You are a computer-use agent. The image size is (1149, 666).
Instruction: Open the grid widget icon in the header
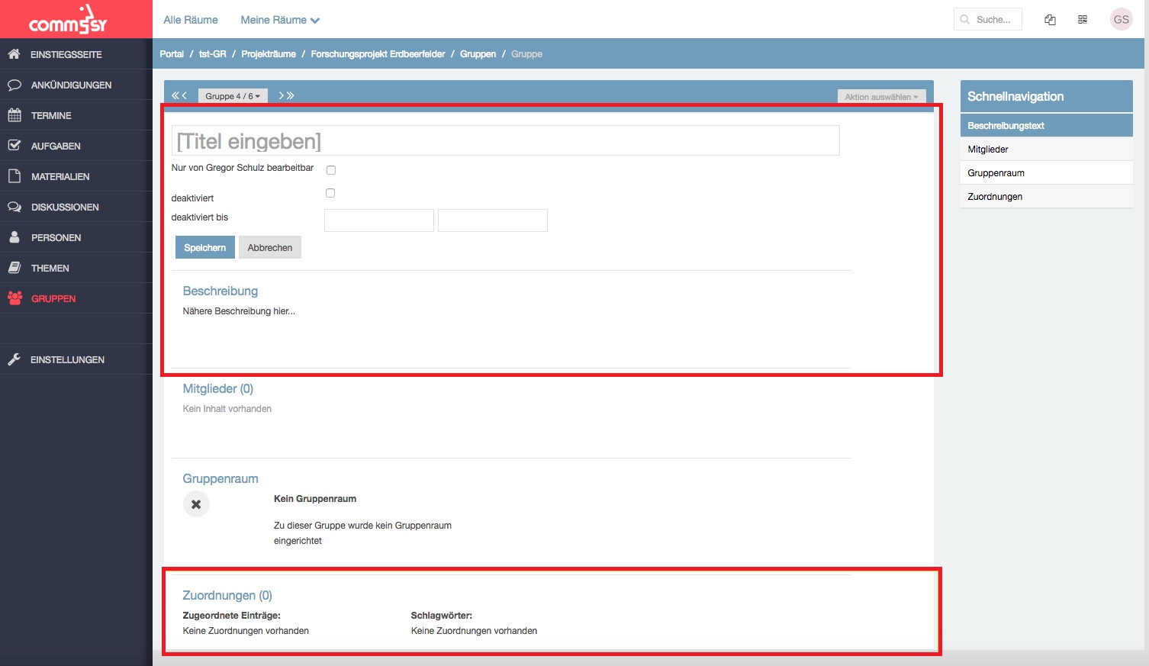tap(1083, 20)
